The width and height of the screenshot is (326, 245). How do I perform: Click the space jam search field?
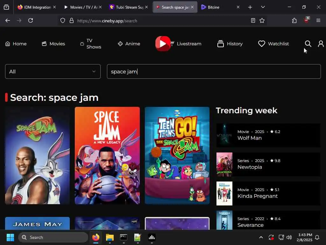(x=214, y=71)
